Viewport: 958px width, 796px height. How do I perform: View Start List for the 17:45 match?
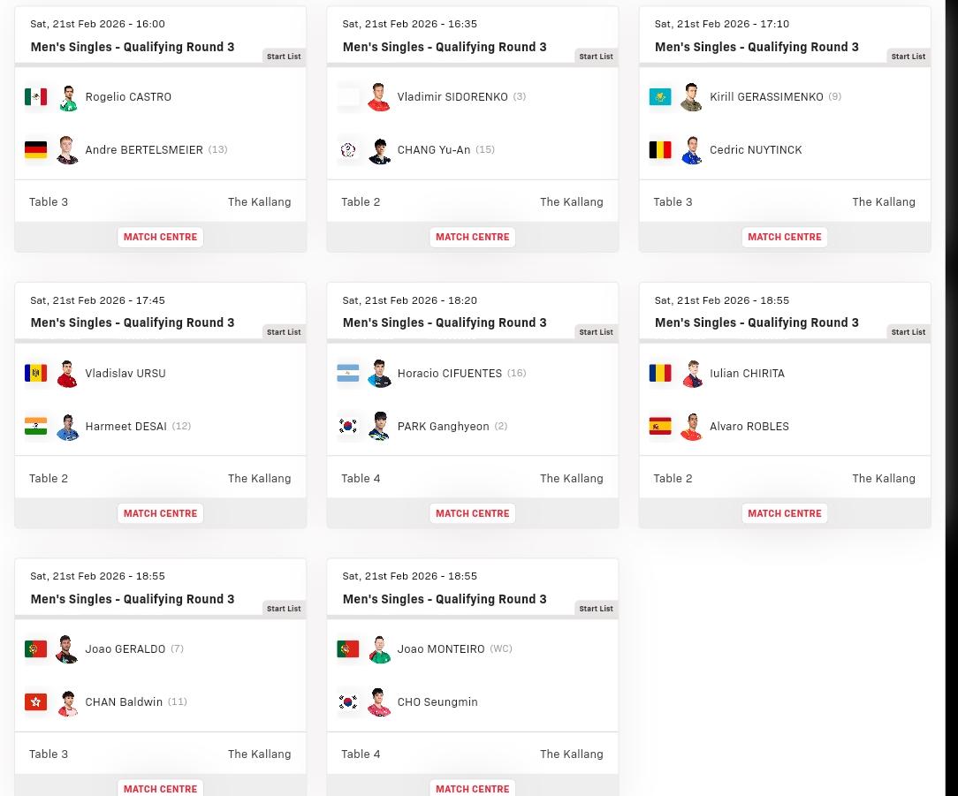(x=284, y=332)
